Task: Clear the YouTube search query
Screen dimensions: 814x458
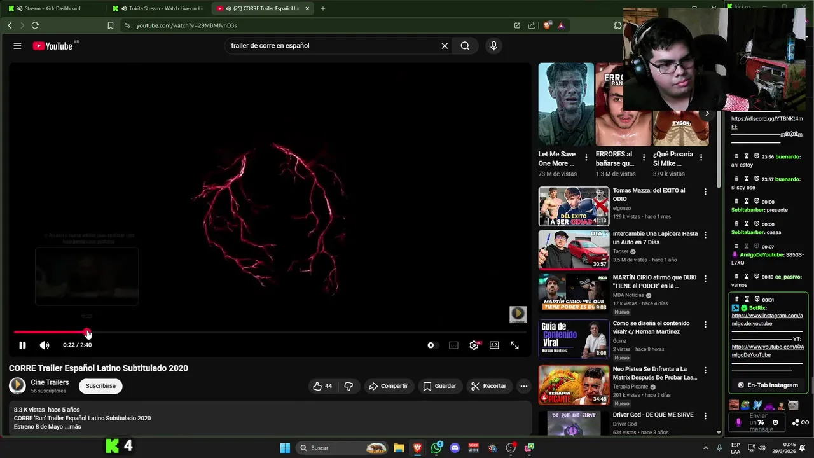Action: coord(445,46)
